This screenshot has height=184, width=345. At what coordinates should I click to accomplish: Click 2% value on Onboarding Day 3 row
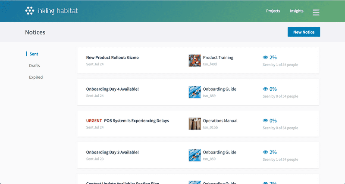tap(273, 152)
